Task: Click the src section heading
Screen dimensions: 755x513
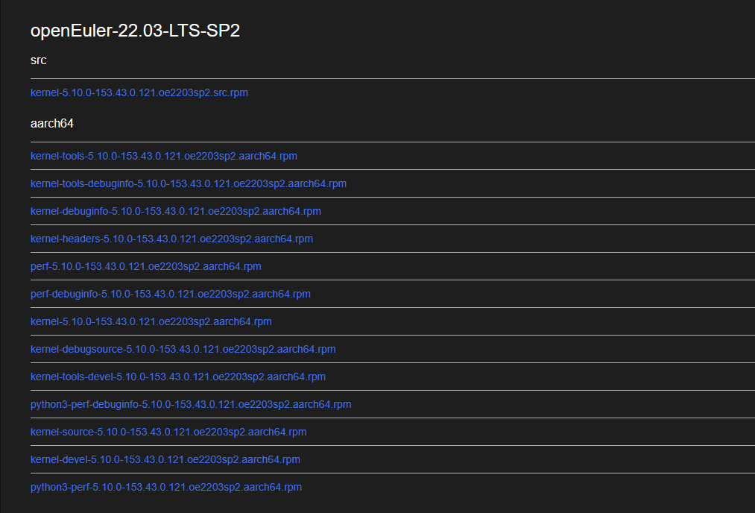Action: (x=39, y=60)
